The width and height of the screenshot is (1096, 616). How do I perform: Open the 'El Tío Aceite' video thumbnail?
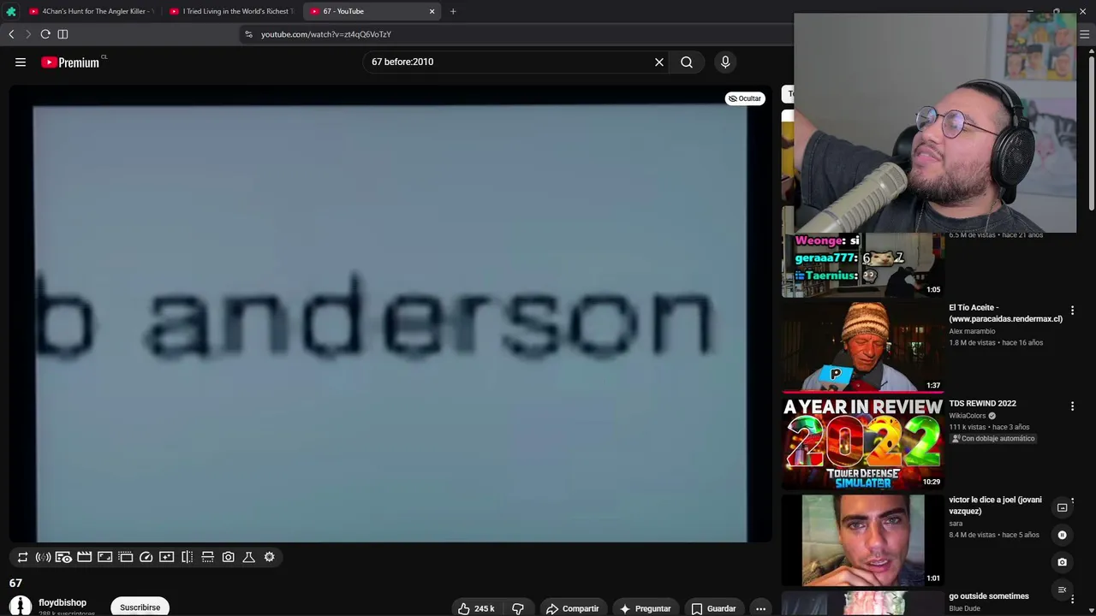point(862,346)
